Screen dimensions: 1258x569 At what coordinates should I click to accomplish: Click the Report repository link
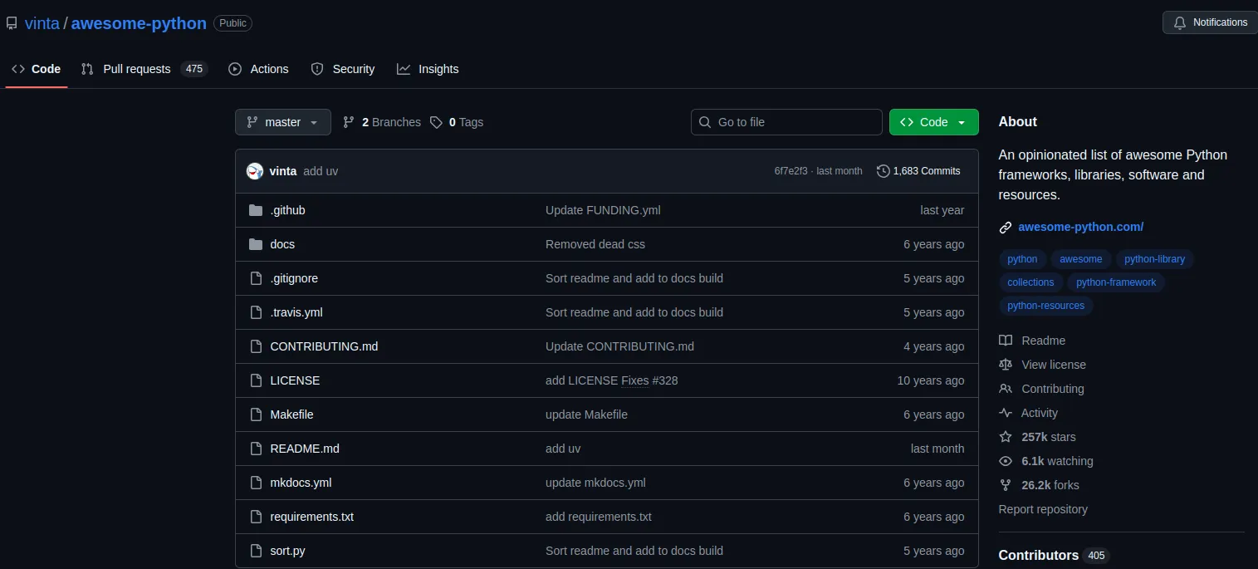pyautogui.click(x=1043, y=509)
